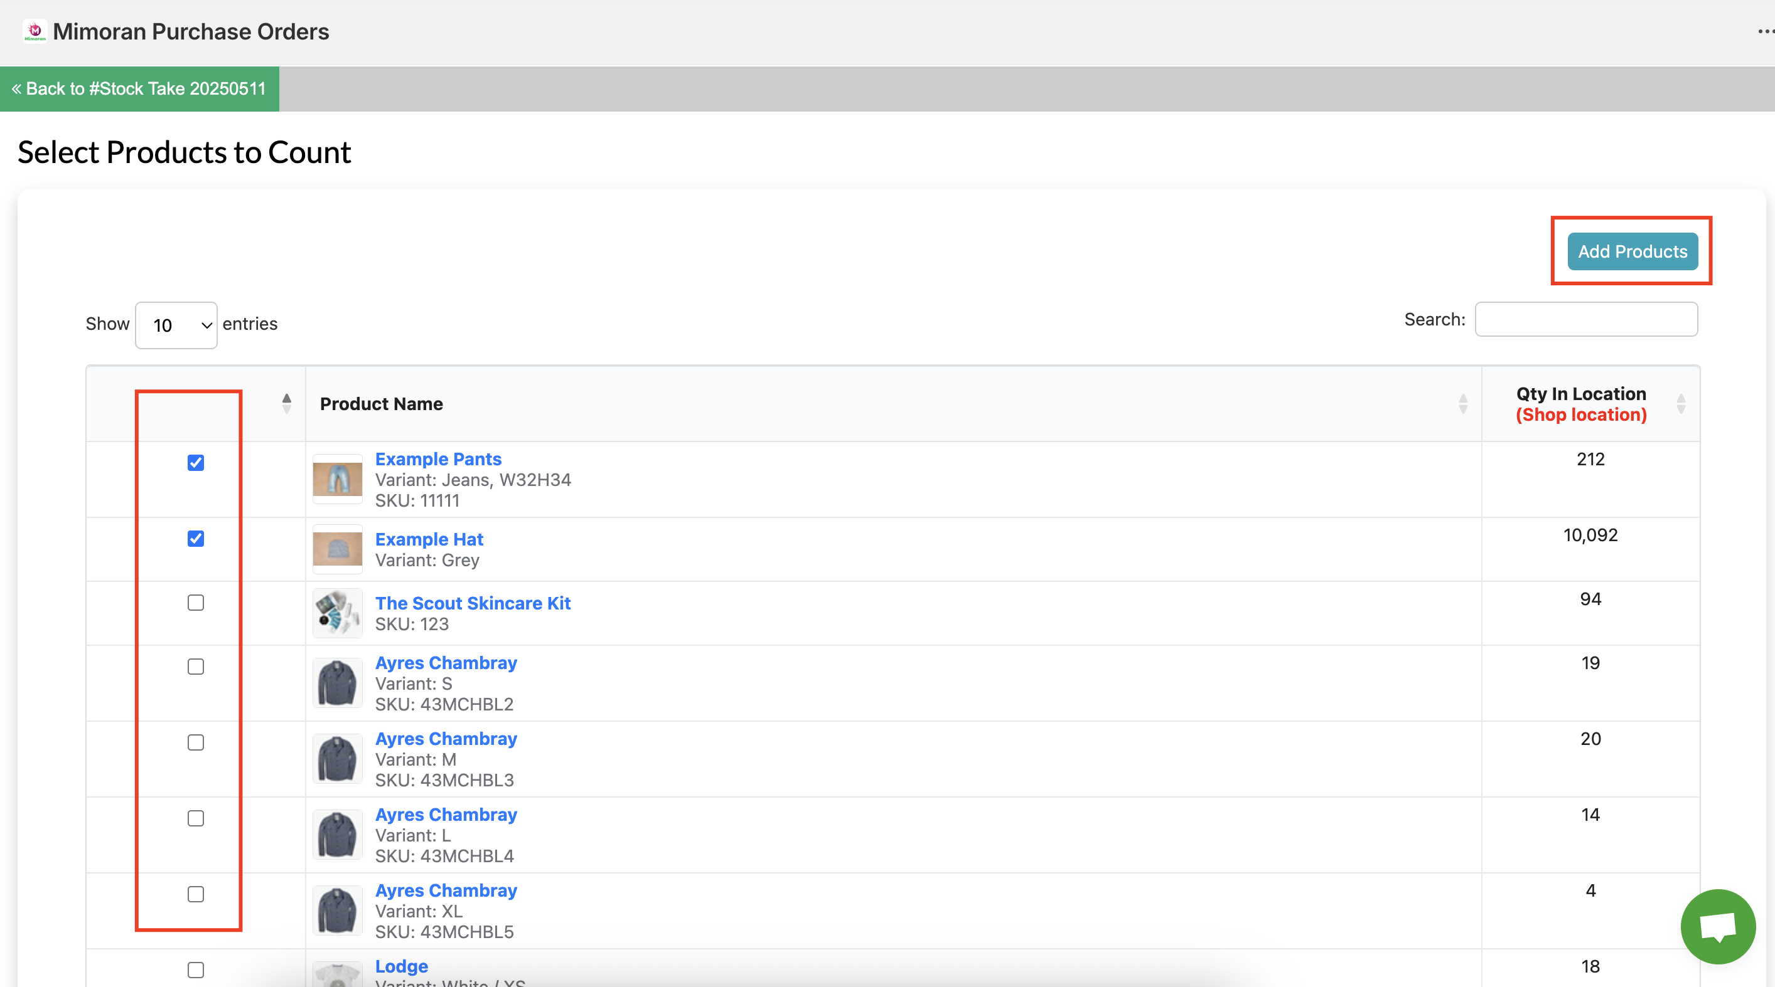Check Ayres Chambray Variant M checkbox
The image size is (1775, 987).
click(196, 742)
